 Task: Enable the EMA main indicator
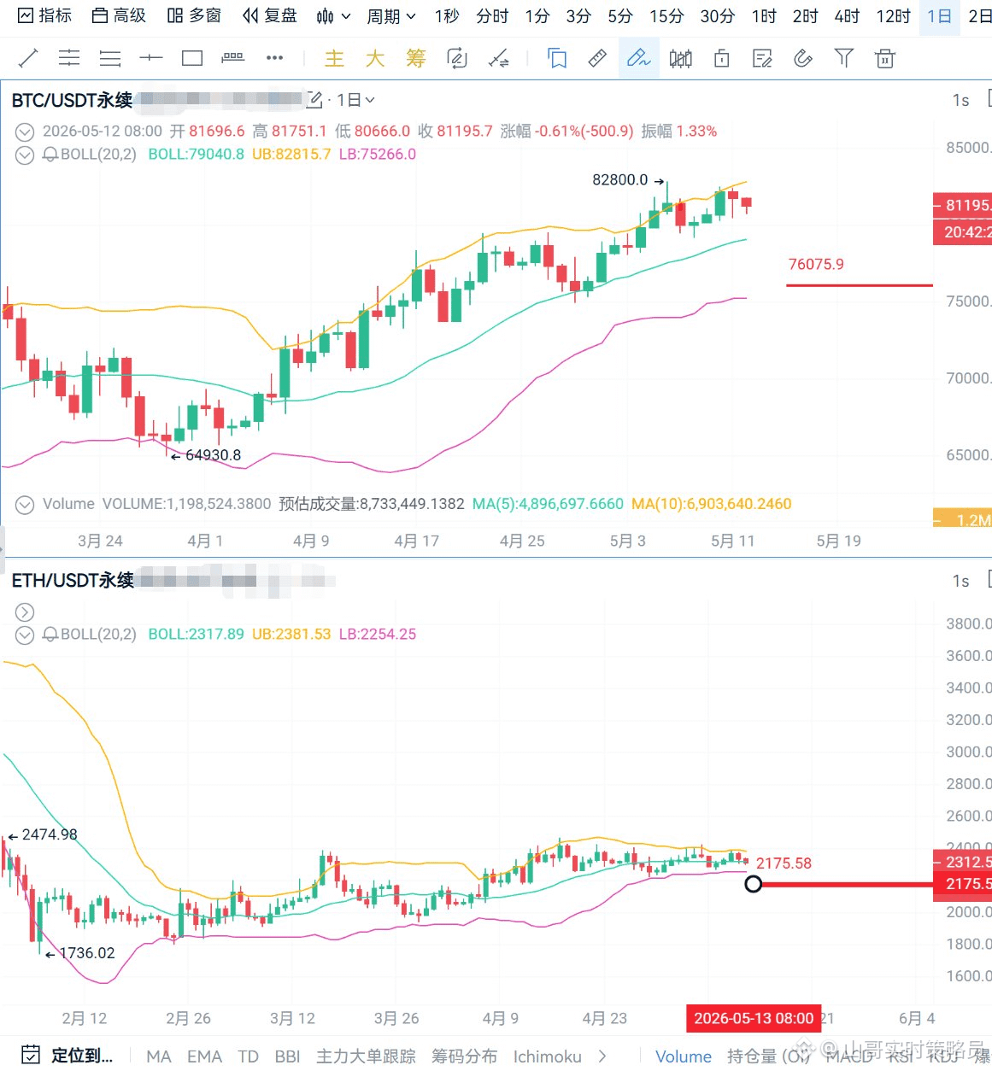pos(204,1056)
